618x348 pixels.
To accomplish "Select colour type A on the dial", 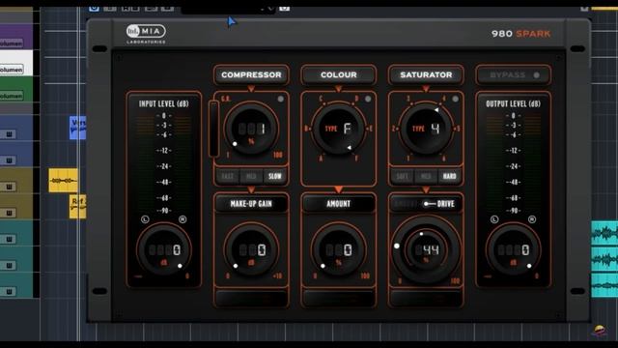I will point(321,159).
